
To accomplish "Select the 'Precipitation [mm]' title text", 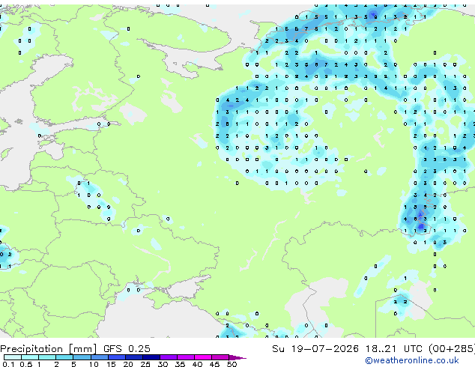I will [x=49, y=349].
